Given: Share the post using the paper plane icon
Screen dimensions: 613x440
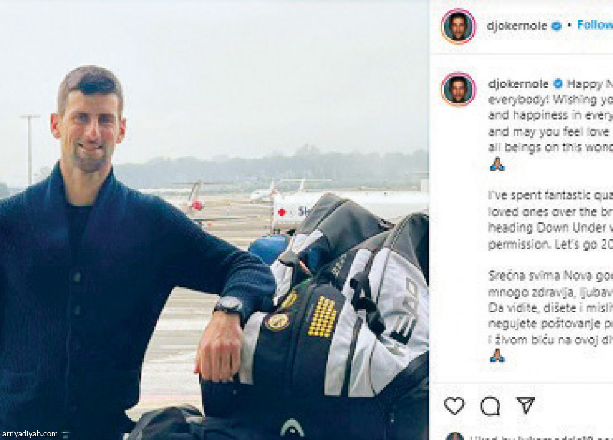Looking at the screenshot, I should coord(526,405).
